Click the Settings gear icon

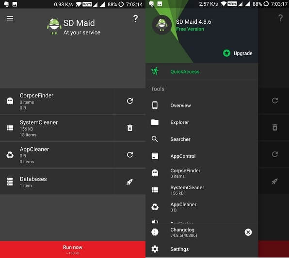155,249
